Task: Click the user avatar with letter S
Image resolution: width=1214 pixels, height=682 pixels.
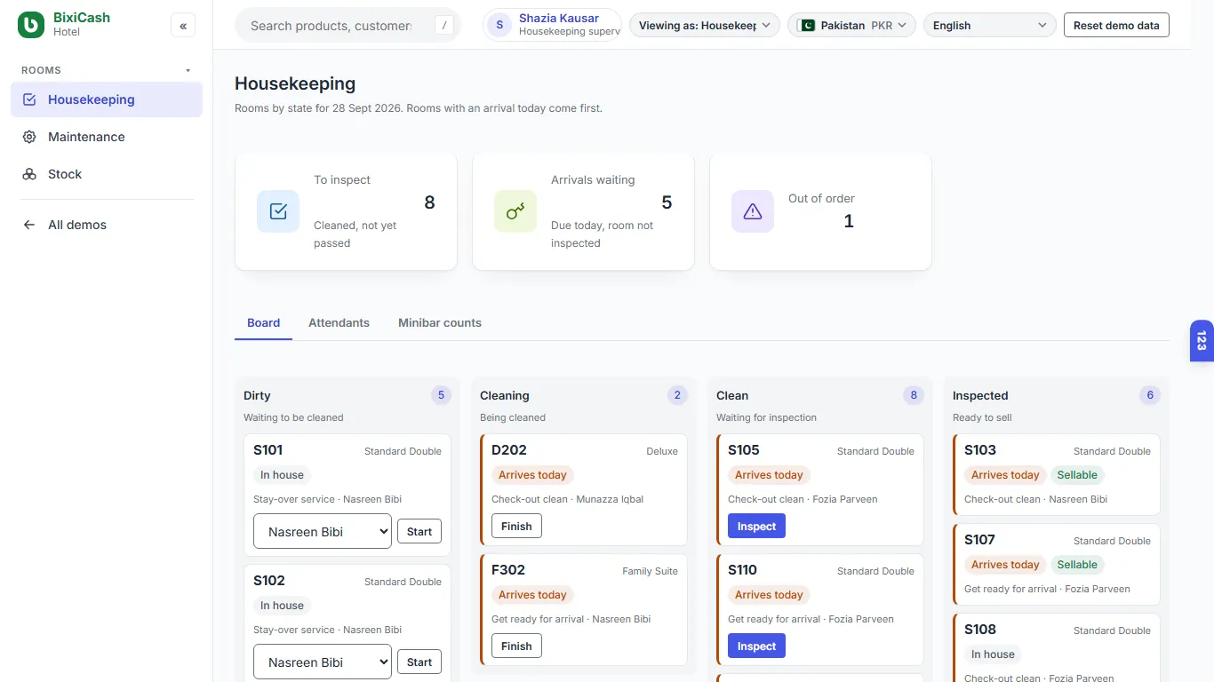Action: pyautogui.click(x=499, y=25)
